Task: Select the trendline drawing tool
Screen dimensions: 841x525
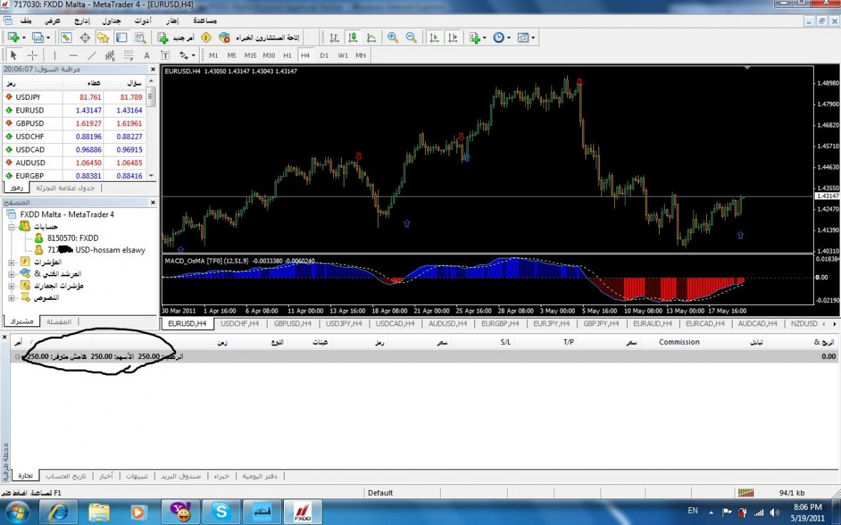Action: point(92,55)
